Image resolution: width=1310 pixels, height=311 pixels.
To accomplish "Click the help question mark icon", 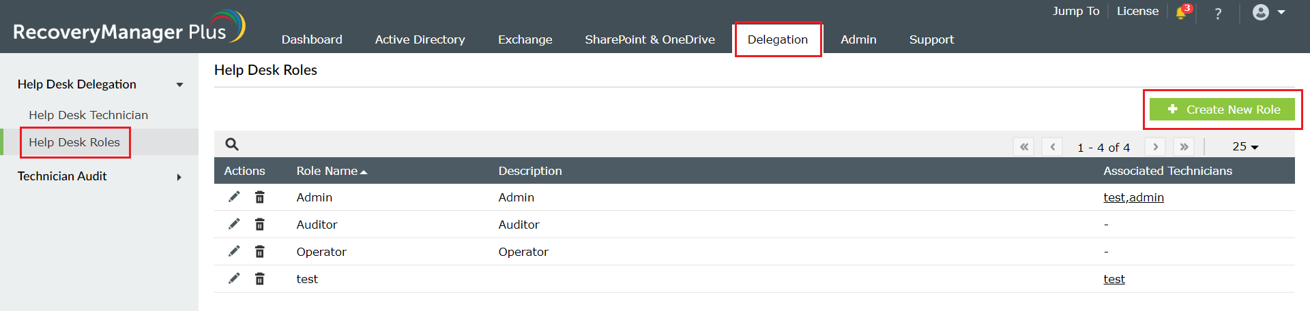I will click(1218, 13).
